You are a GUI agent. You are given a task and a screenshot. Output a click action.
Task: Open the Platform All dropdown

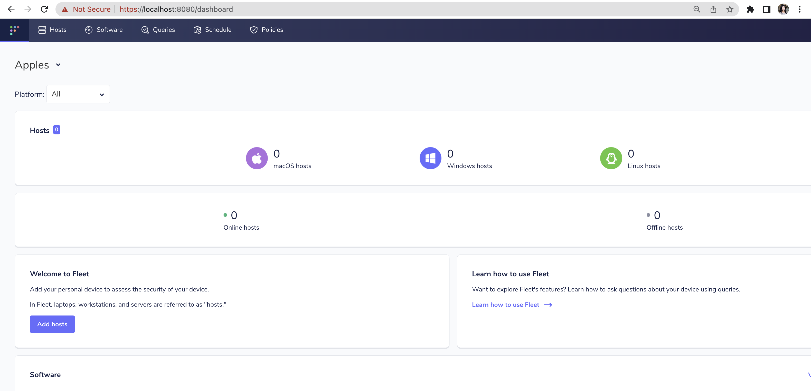click(x=78, y=94)
